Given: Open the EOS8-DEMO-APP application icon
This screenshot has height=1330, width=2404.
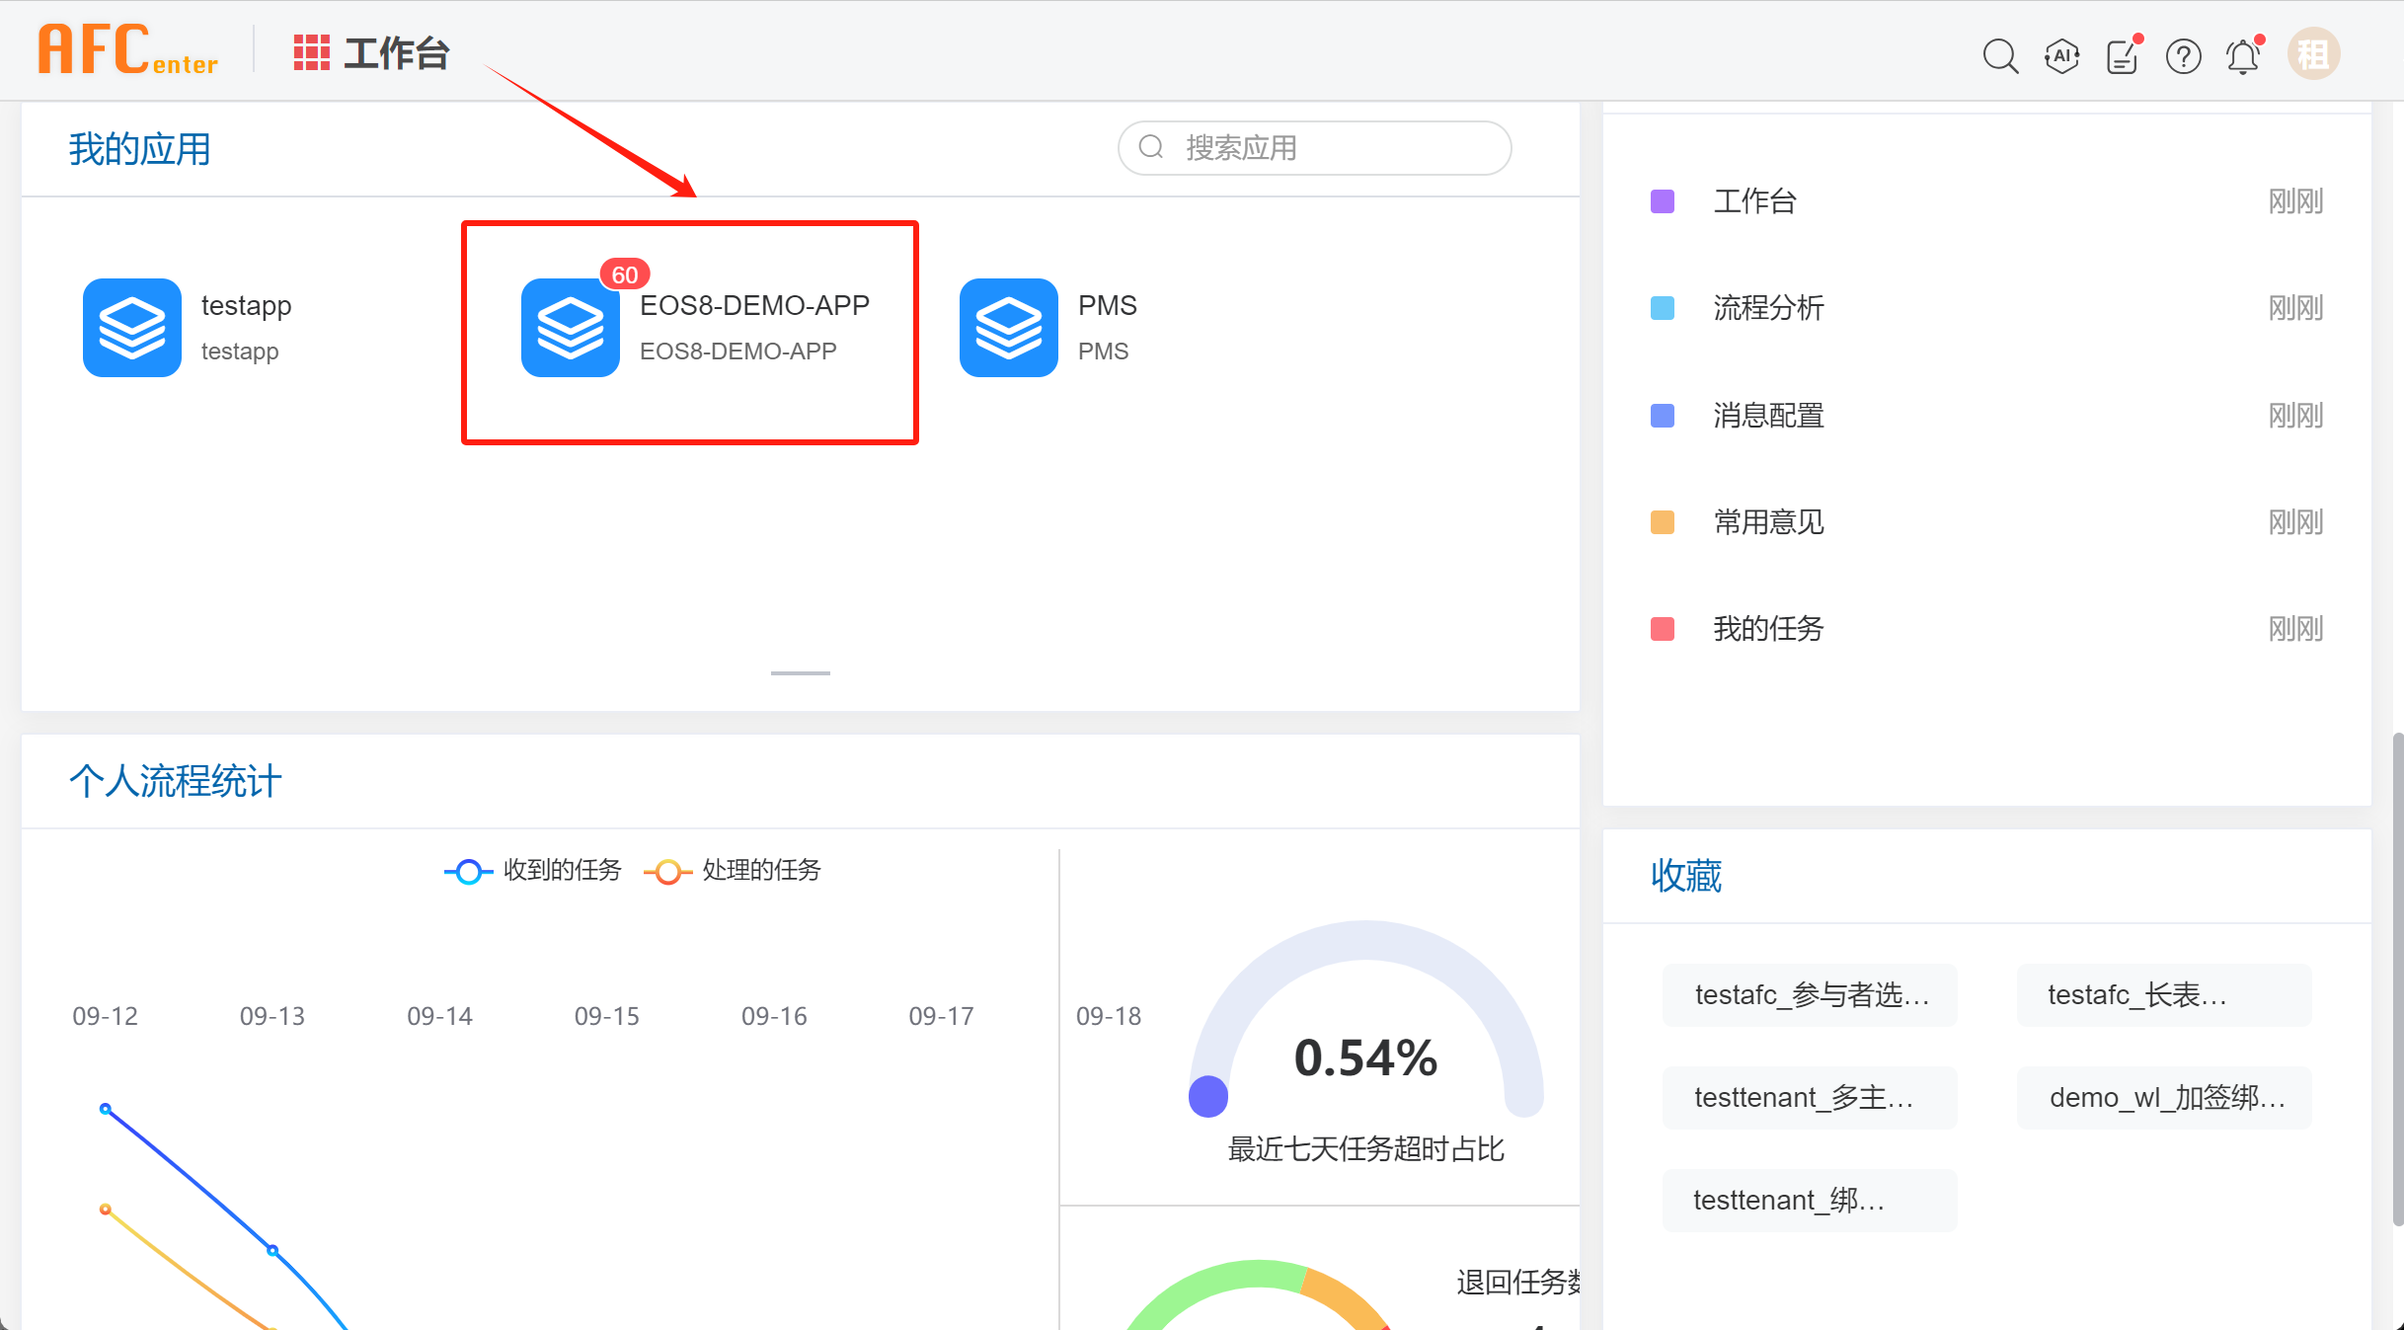Looking at the screenshot, I should [x=571, y=328].
